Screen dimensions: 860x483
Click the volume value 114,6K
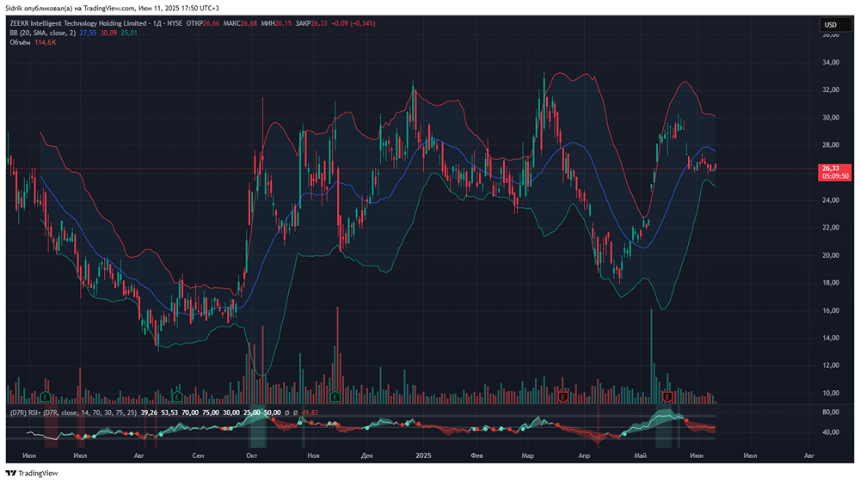46,42
